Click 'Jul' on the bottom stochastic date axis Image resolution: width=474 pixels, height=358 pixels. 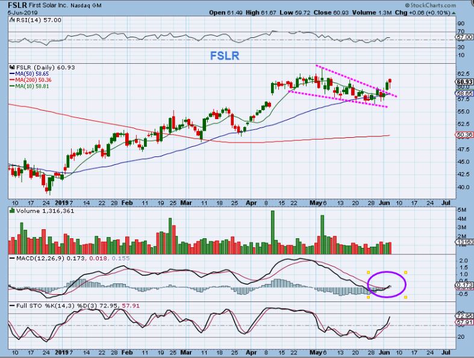click(x=446, y=353)
